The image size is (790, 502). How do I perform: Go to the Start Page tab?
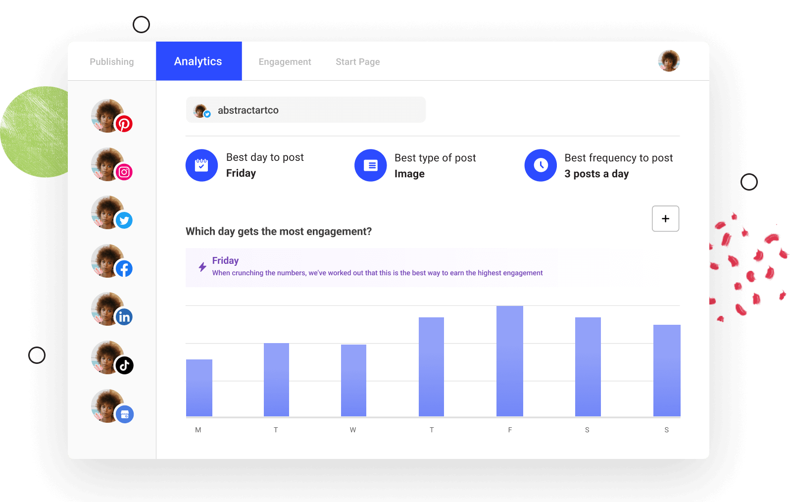357,62
